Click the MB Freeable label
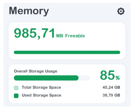 (x=70, y=36)
